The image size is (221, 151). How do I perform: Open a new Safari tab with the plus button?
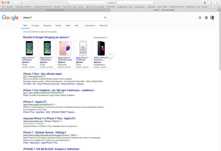[219, 10]
